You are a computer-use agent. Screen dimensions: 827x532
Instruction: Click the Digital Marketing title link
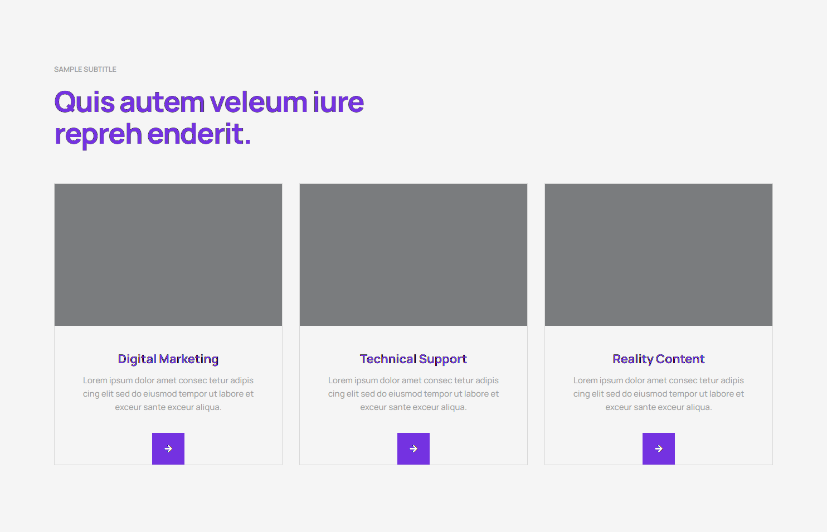click(168, 359)
